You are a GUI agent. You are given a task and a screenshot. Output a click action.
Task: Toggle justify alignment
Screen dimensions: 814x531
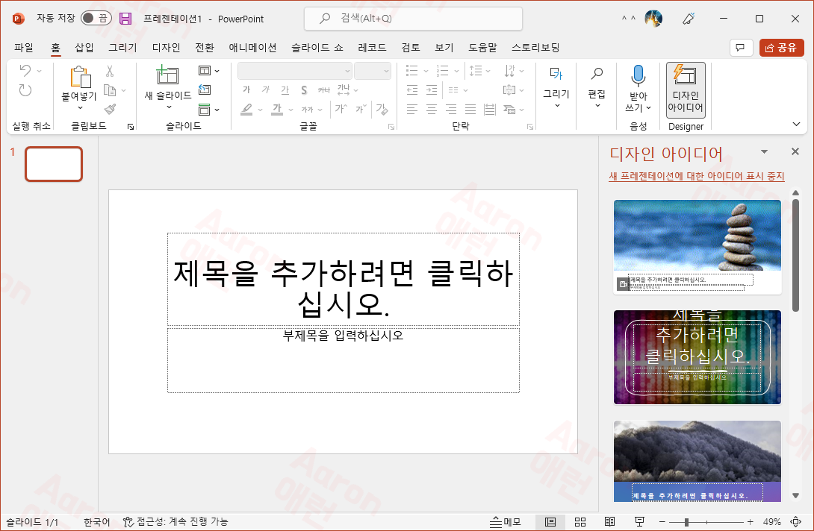pyautogui.click(x=470, y=110)
